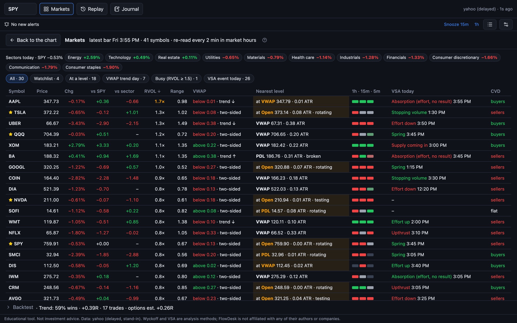
Task: Select the Utilities sector chip
Action: pyautogui.click(x=222, y=57)
